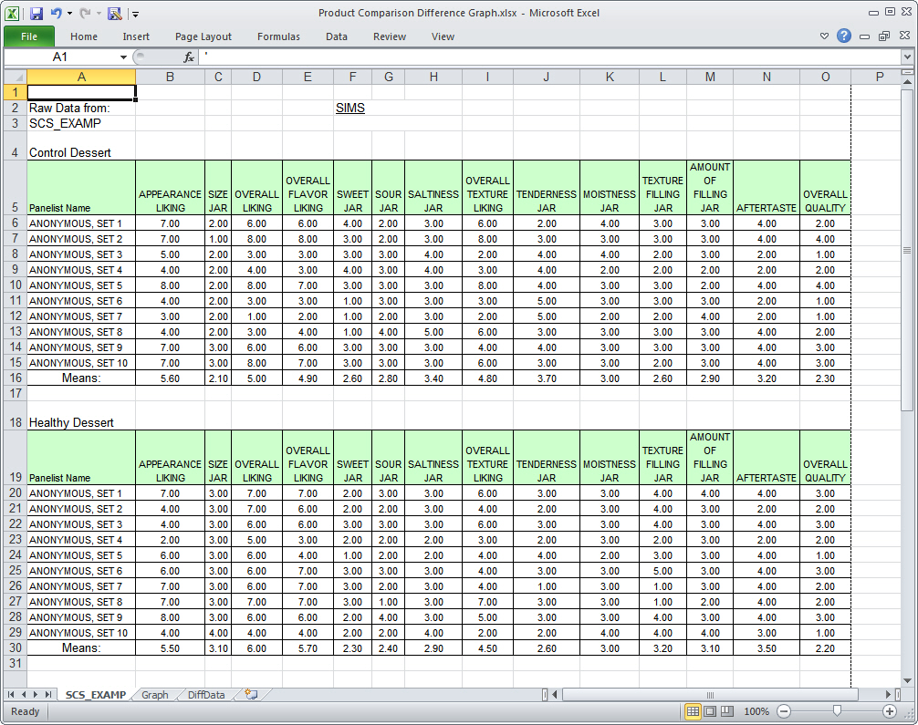Image resolution: width=918 pixels, height=725 pixels.
Task: Open the Name Box dropdown
Action: tap(123, 57)
